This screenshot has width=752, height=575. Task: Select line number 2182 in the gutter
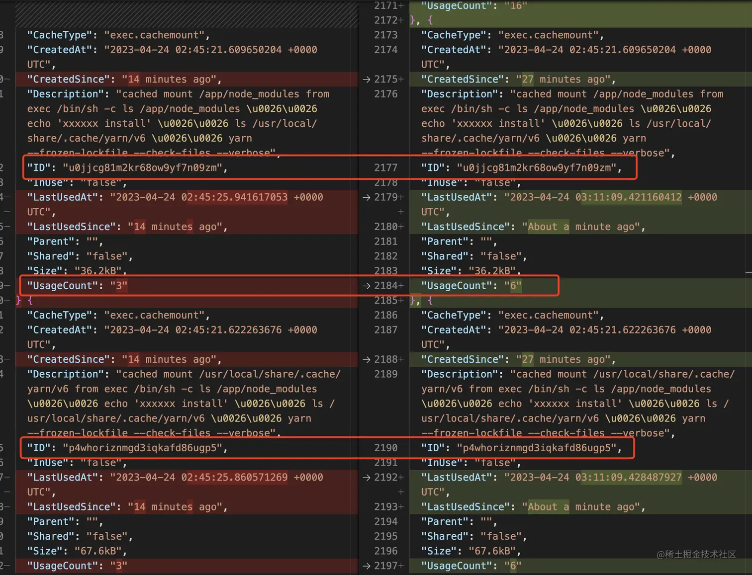(x=386, y=256)
